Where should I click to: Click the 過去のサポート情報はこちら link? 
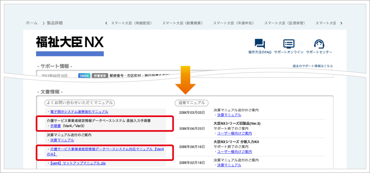click(313, 66)
